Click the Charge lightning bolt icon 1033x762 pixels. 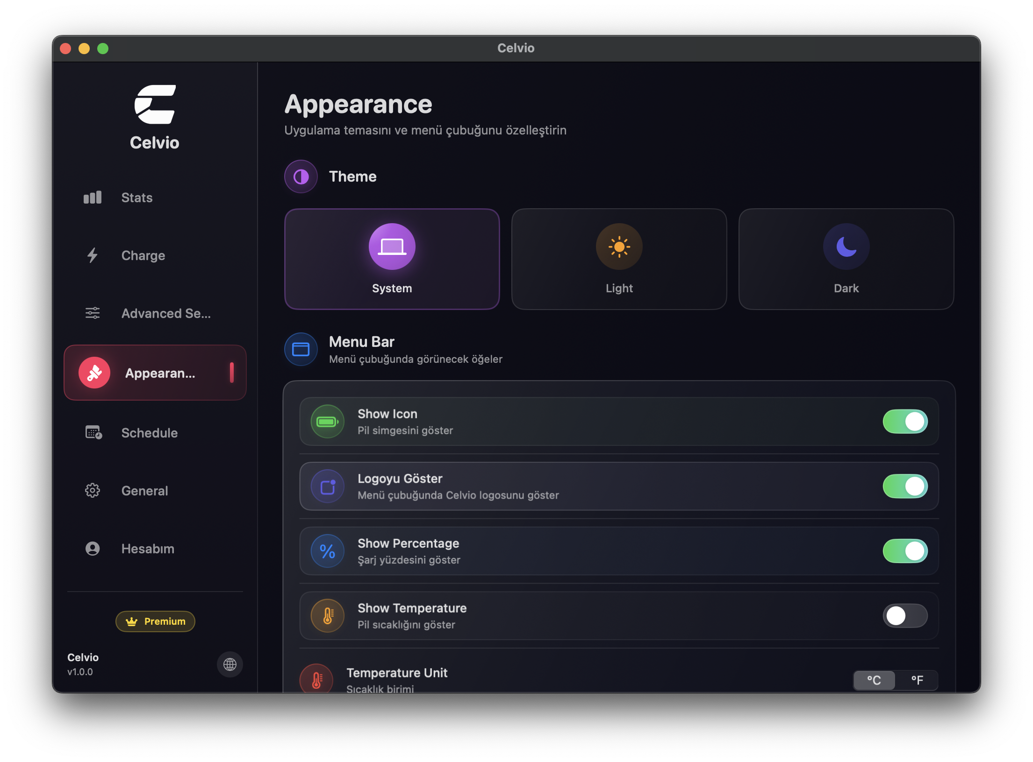92,255
